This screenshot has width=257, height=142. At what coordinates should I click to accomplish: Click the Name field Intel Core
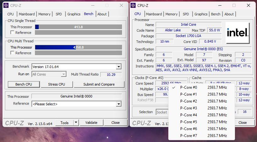(188, 24)
